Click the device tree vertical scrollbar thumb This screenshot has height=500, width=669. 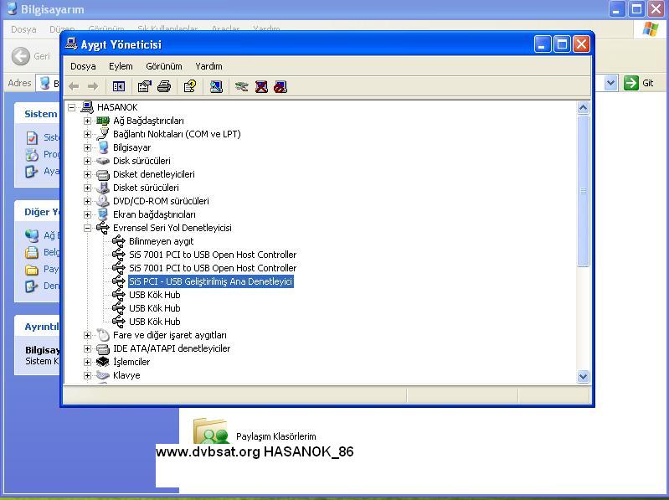pos(583,191)
